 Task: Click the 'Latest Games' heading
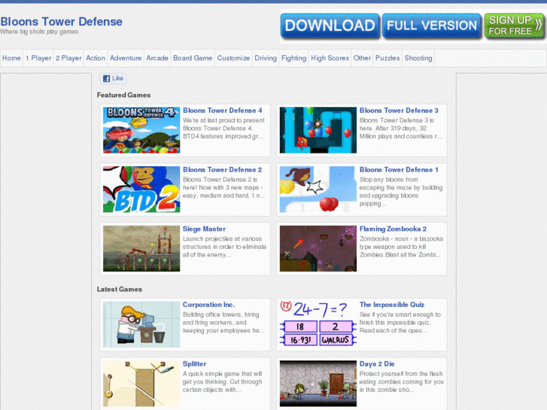click(120, 290)
